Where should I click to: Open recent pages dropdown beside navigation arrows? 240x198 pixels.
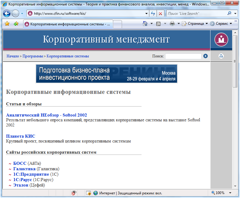click(x=22, y=14)
